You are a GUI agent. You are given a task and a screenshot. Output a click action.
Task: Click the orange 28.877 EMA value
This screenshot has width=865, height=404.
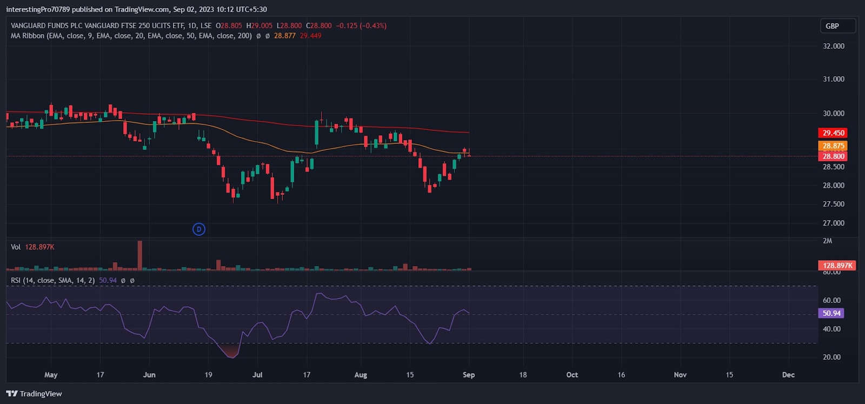coord(284,36)
